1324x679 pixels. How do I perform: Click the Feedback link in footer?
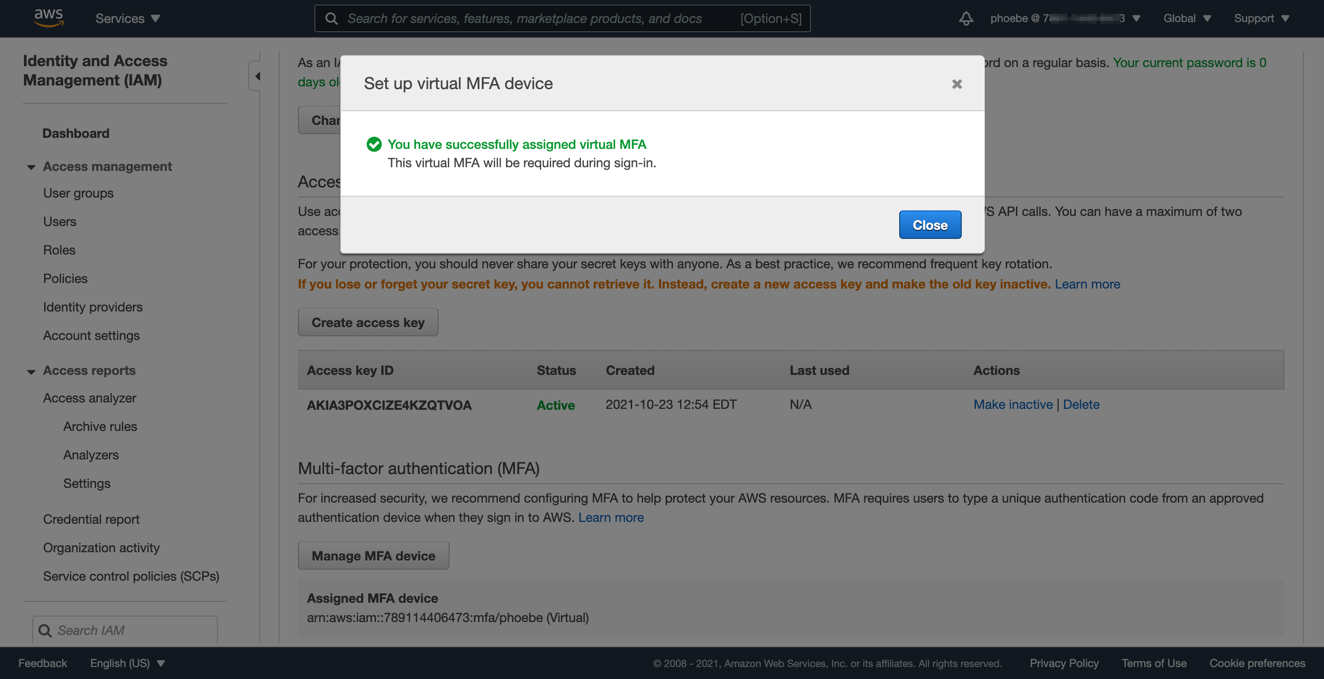click(x=43, y=663)
